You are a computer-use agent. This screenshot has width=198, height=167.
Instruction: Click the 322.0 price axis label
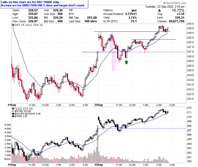pos(190,99)
